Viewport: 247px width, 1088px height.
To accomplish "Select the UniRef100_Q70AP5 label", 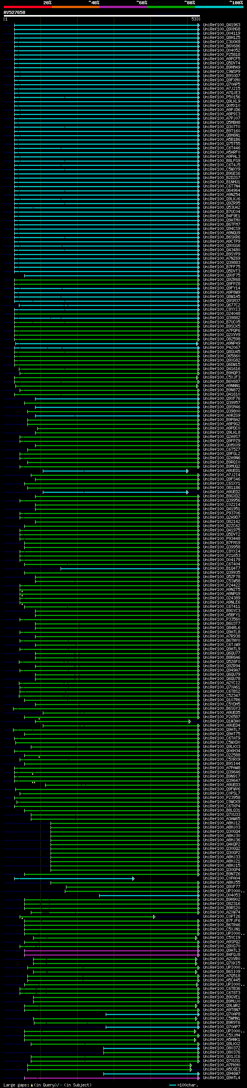I will tap(221, 85).
